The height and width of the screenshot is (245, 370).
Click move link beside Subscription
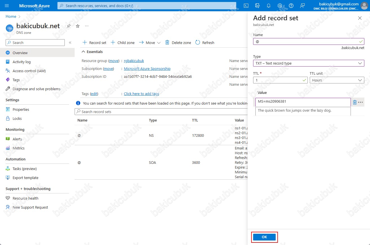pyautogui.click(x=108, y=69)
